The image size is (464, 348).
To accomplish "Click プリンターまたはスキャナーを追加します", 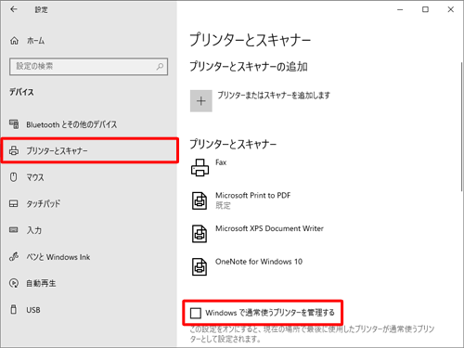I will coord(274,96).
